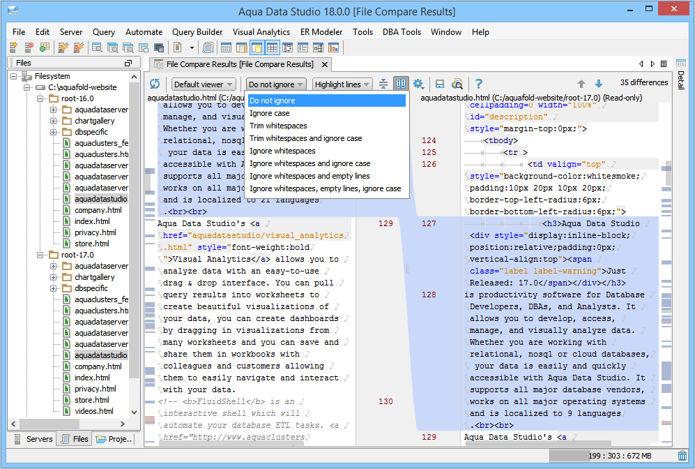Viewport: 695px width, 469px height.
Task: Open the DBA Tools menu
Action: [402, 32]
